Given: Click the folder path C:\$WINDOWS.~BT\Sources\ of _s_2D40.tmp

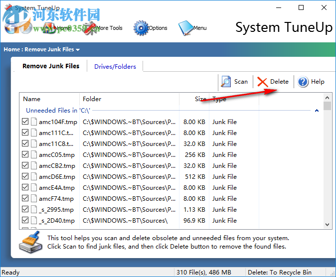Looking at the screenshot, I should click(125, 220).
